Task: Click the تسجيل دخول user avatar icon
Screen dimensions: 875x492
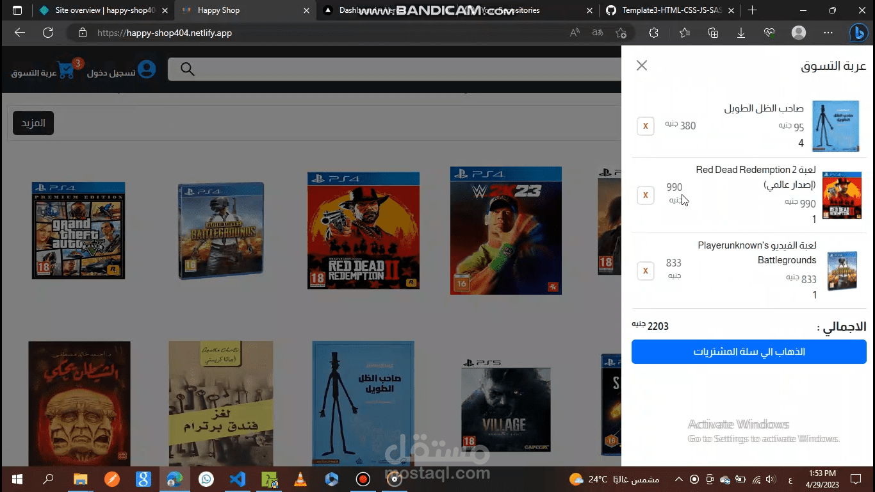Action: [x=147, y=69]
